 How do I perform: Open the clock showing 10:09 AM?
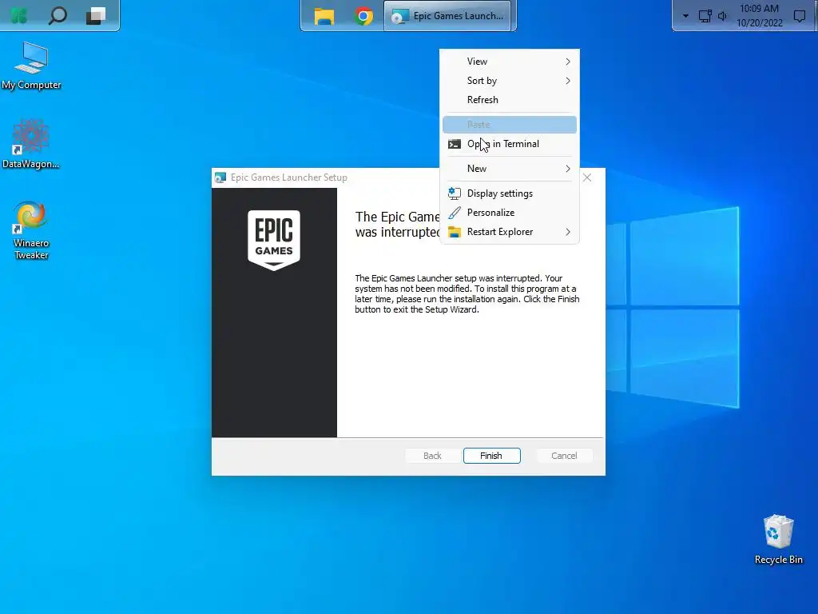point(759,9)
